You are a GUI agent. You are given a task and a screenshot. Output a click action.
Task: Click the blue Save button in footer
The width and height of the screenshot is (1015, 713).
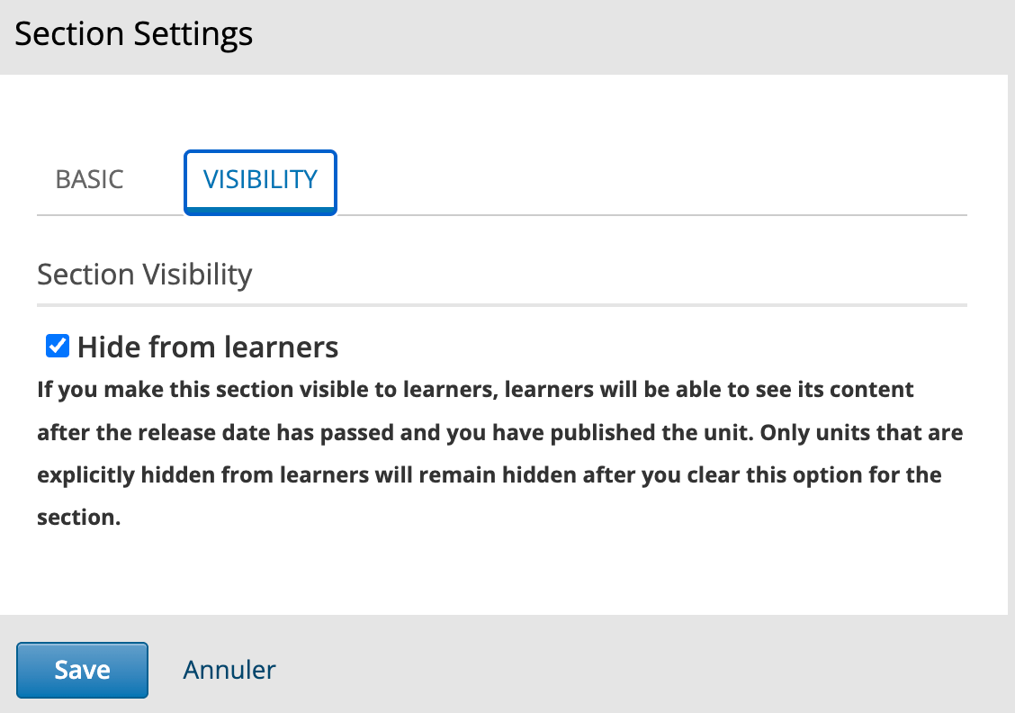pyautogui.click(x=82, y=670)
